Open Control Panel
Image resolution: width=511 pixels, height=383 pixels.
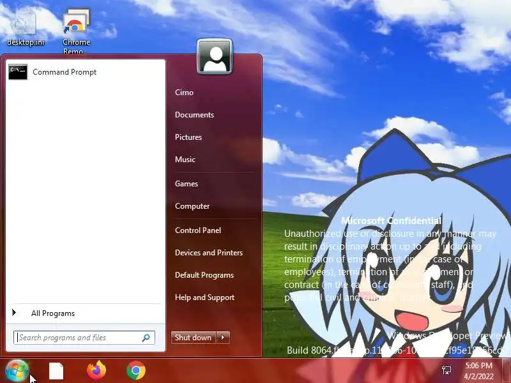click(198, 230)
